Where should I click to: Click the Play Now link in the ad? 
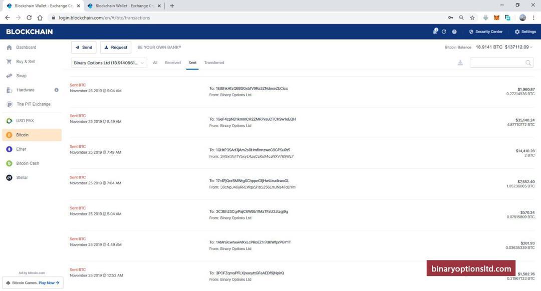click(x=49, y=282)
